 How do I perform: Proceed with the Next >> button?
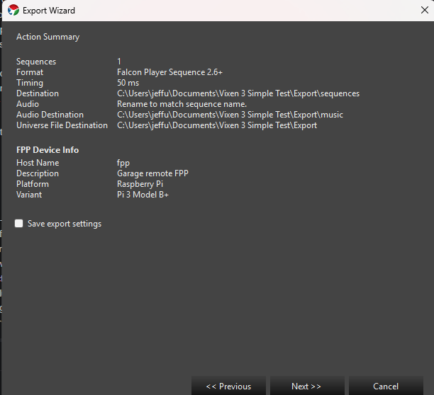[306, 386]
